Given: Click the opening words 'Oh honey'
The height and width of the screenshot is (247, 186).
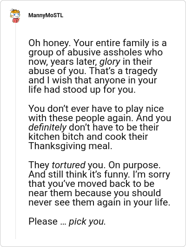Looking at the screenshot, I should pyautogui.click(x=49, y=43).
